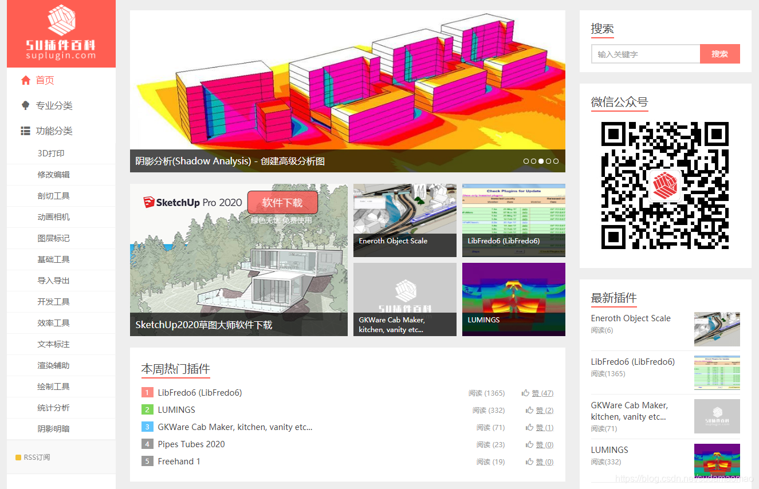Click the SU插件百科 logo
The width and height of the screenshot is (759, 489).
pos(61,33)
